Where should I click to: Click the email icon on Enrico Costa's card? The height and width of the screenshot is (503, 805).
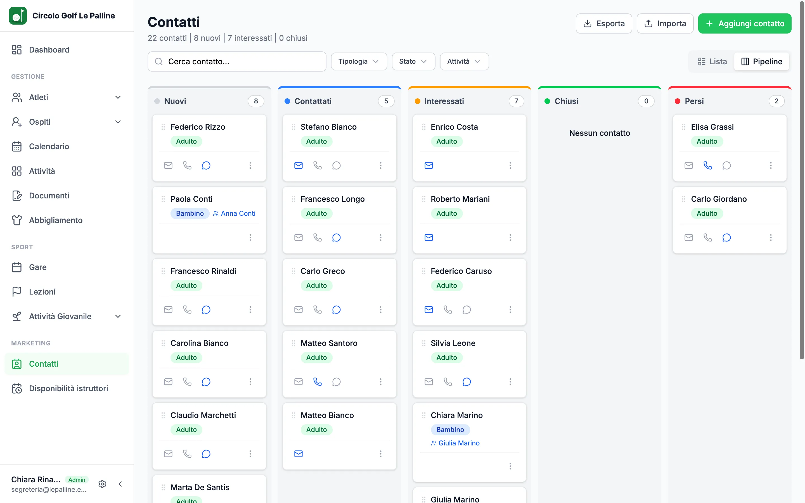[429, 165]
